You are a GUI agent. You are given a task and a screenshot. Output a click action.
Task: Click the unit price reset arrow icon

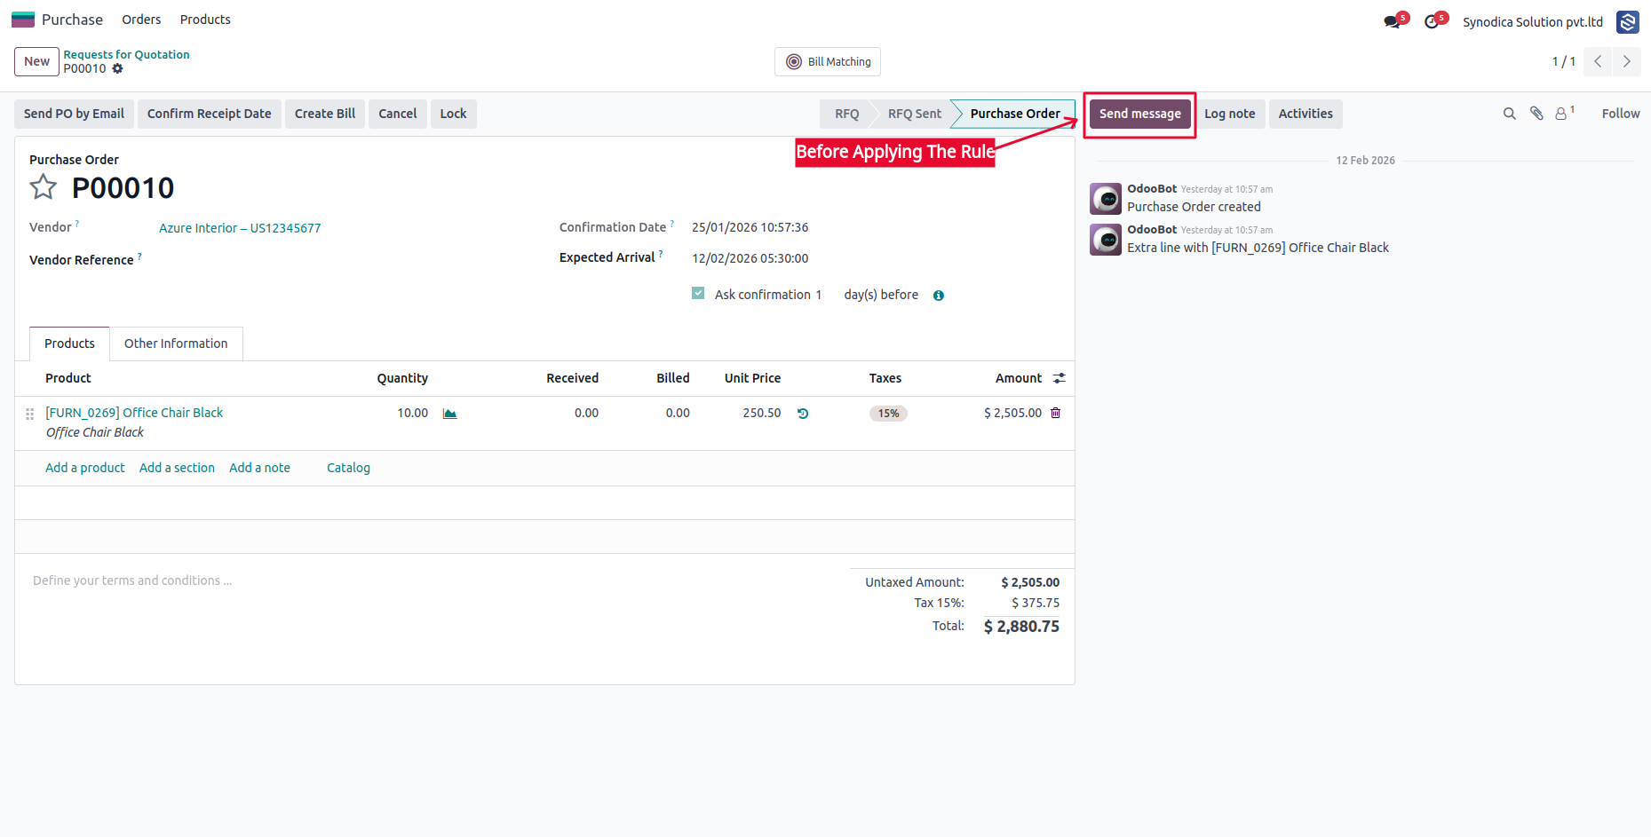click(x=803, y=414)
